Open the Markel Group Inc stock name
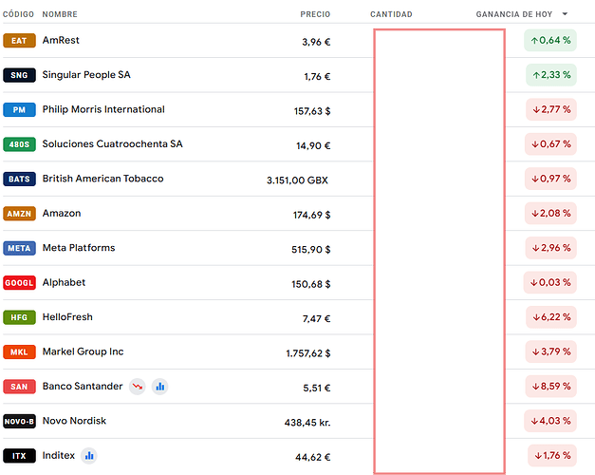Viewport: 595px width, 475px height. click(x=84, y=351)
